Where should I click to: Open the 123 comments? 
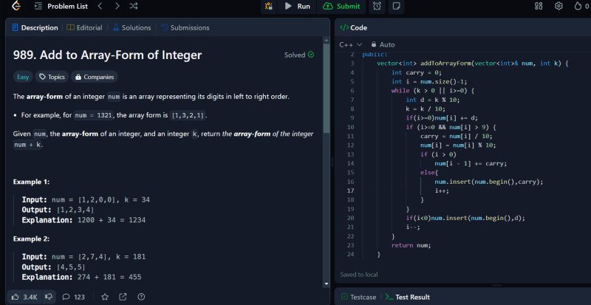73,297
